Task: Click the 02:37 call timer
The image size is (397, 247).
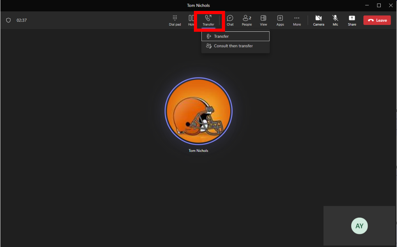Action: point(22,20)
